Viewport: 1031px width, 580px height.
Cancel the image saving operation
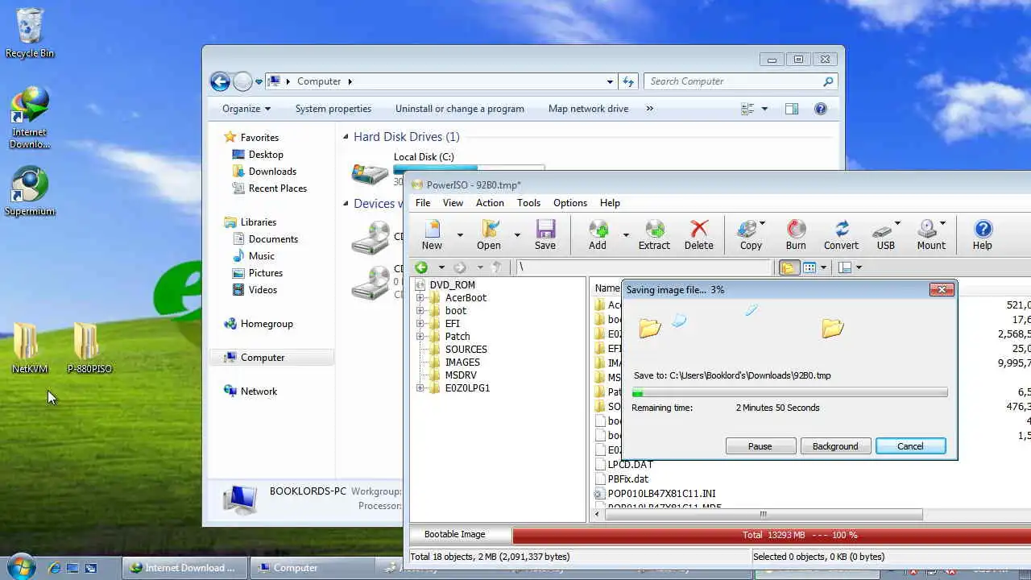[x=911, y=446]
